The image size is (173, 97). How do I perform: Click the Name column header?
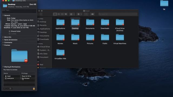[x=11, y=73]
